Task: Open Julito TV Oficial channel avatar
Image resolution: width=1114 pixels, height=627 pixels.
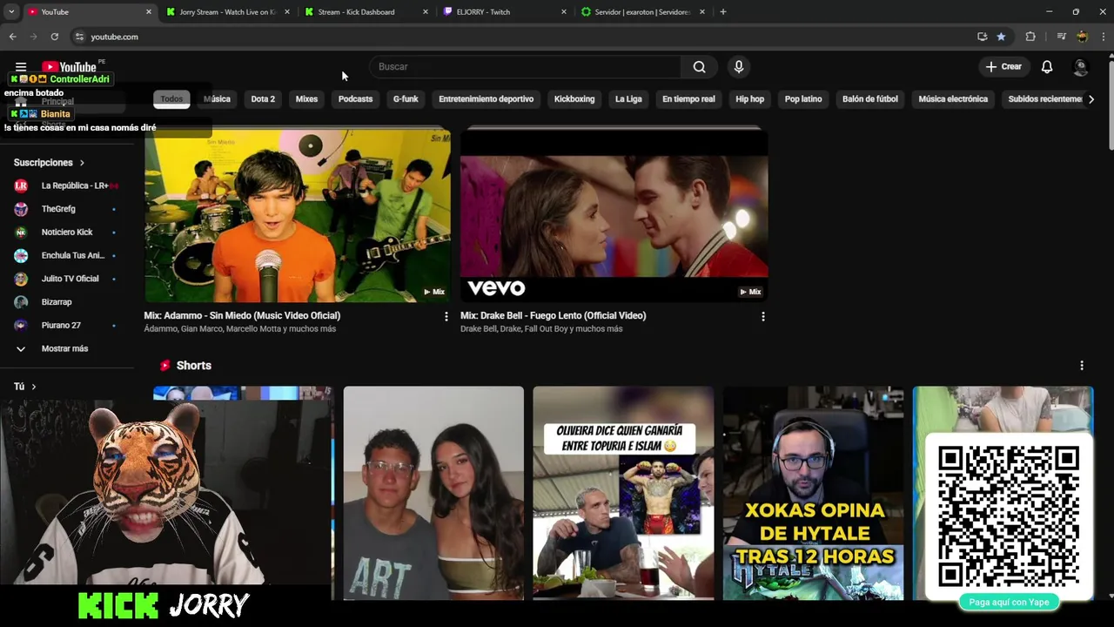Action: [x=21, y=279]
